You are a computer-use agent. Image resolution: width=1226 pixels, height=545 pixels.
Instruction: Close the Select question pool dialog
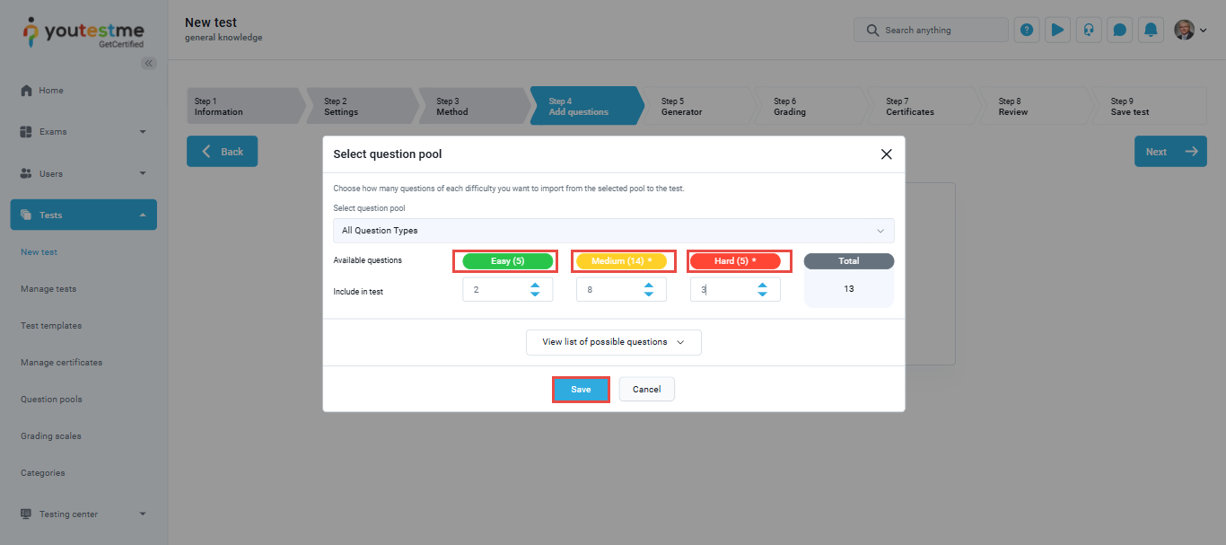[886, 154]
